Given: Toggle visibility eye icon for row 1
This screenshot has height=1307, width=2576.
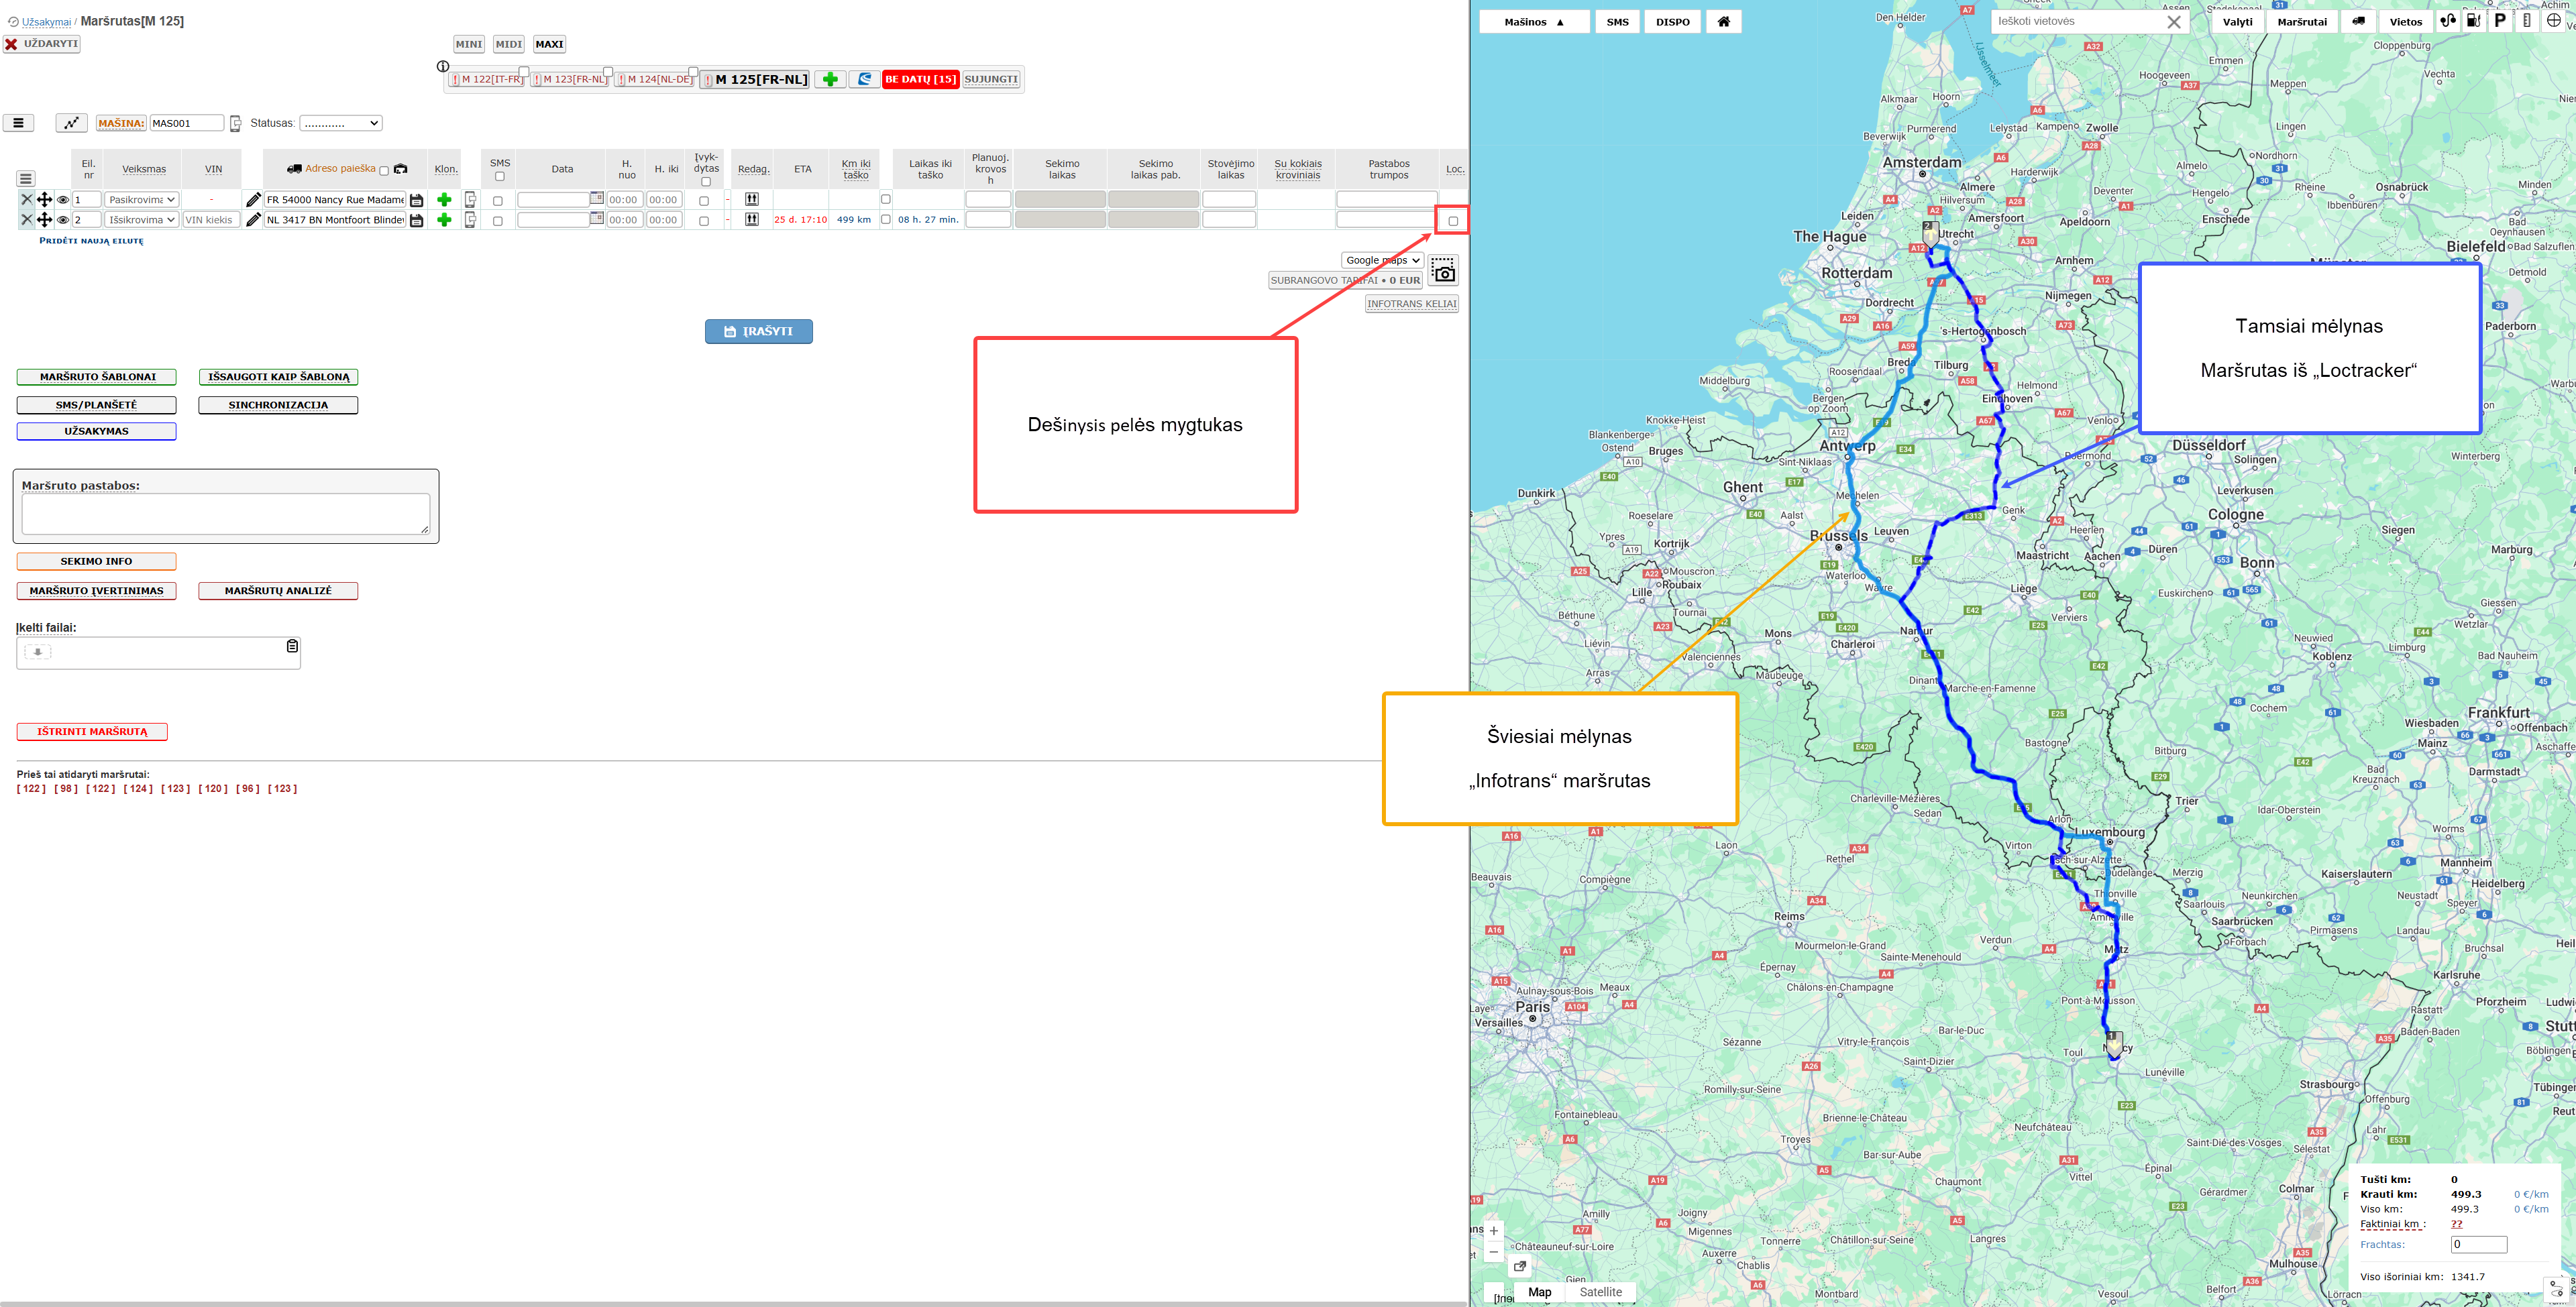Looking at the screenshot, I should click(63, 200).
